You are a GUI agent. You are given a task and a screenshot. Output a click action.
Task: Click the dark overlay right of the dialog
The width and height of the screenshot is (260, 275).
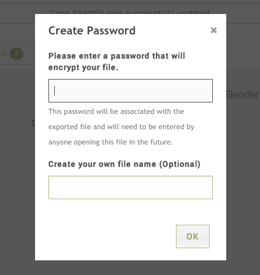pyautogui.click(x=243, y=170)
